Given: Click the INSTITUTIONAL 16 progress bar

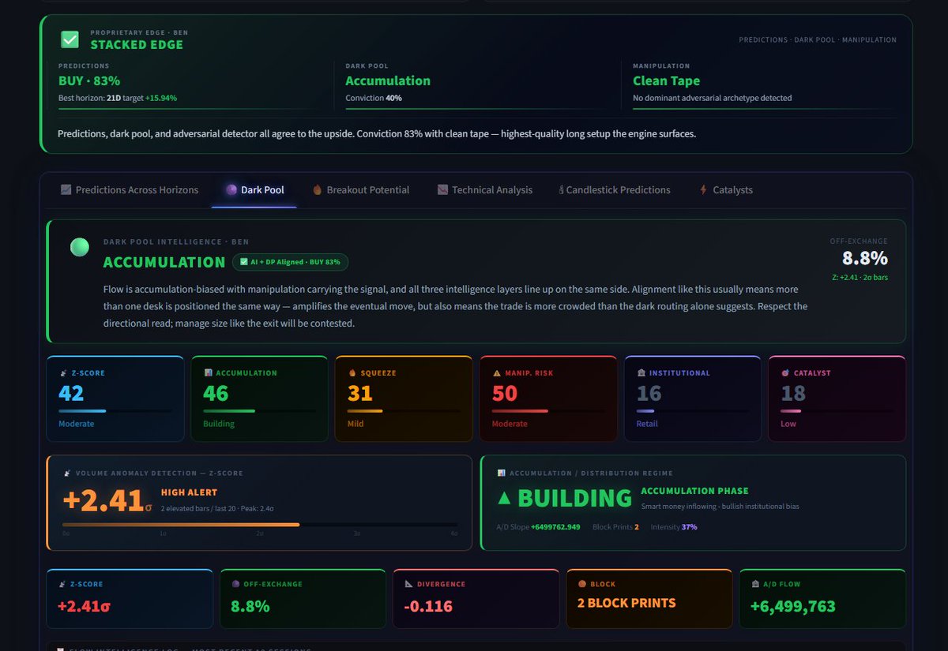Looking at the screenshot, I should [x=694, y=411].
